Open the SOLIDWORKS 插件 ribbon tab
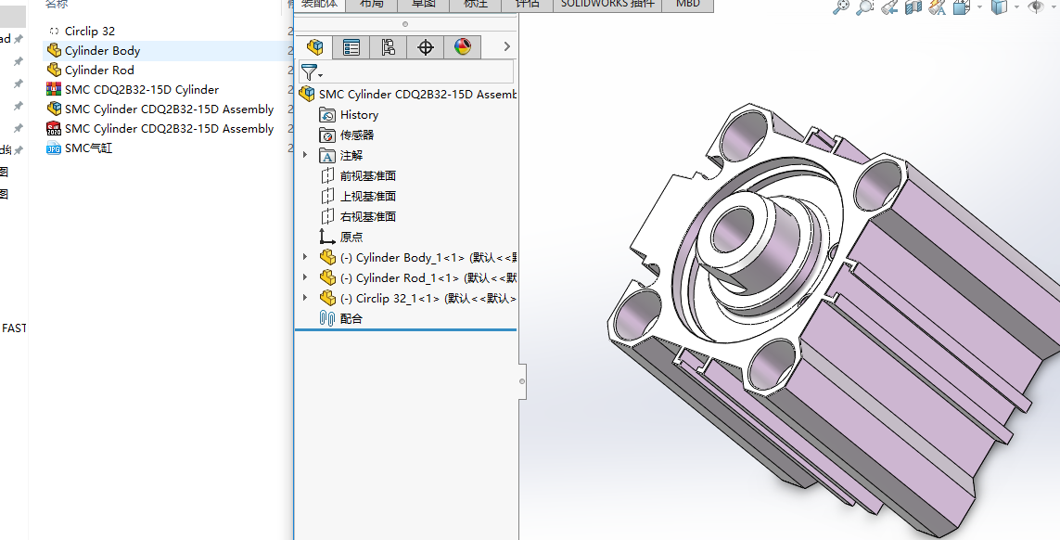Screen dimensions: 1060x540 607,4
